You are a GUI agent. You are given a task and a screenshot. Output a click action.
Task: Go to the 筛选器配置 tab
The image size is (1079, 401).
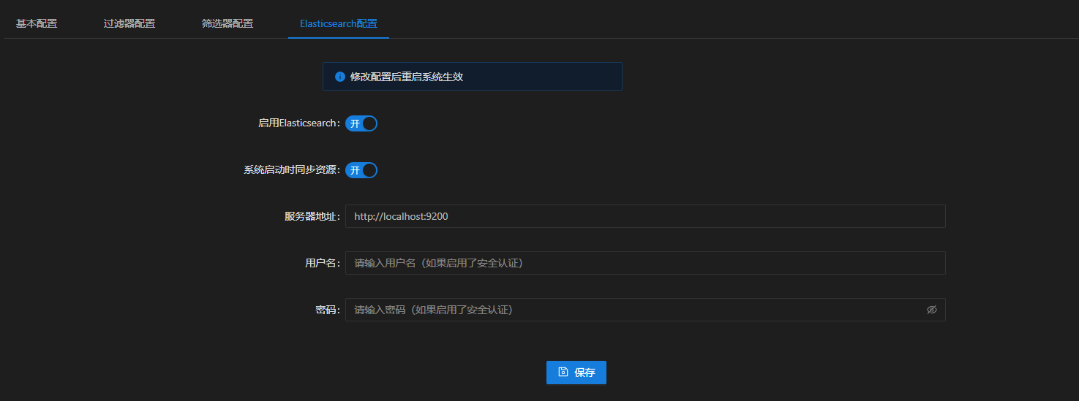click(228, 23)
